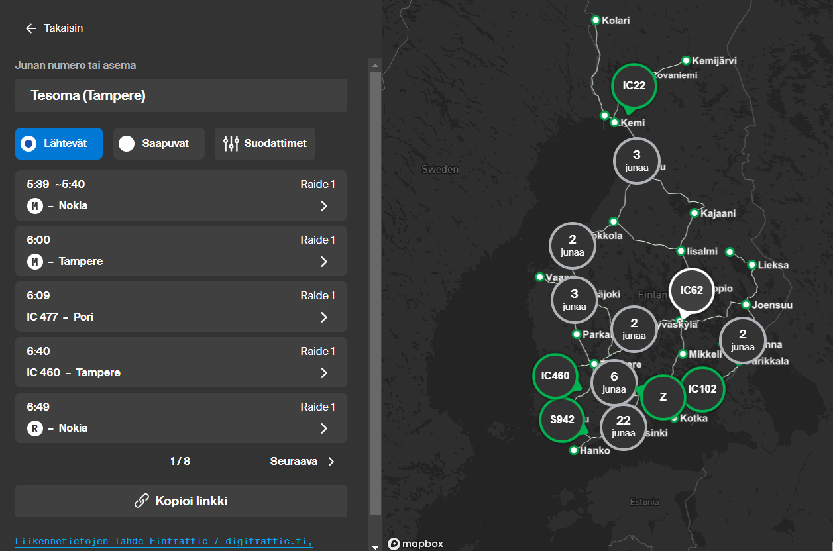Open the S942 train marker
Screen dimensions: 833x551
click(561, 419)
